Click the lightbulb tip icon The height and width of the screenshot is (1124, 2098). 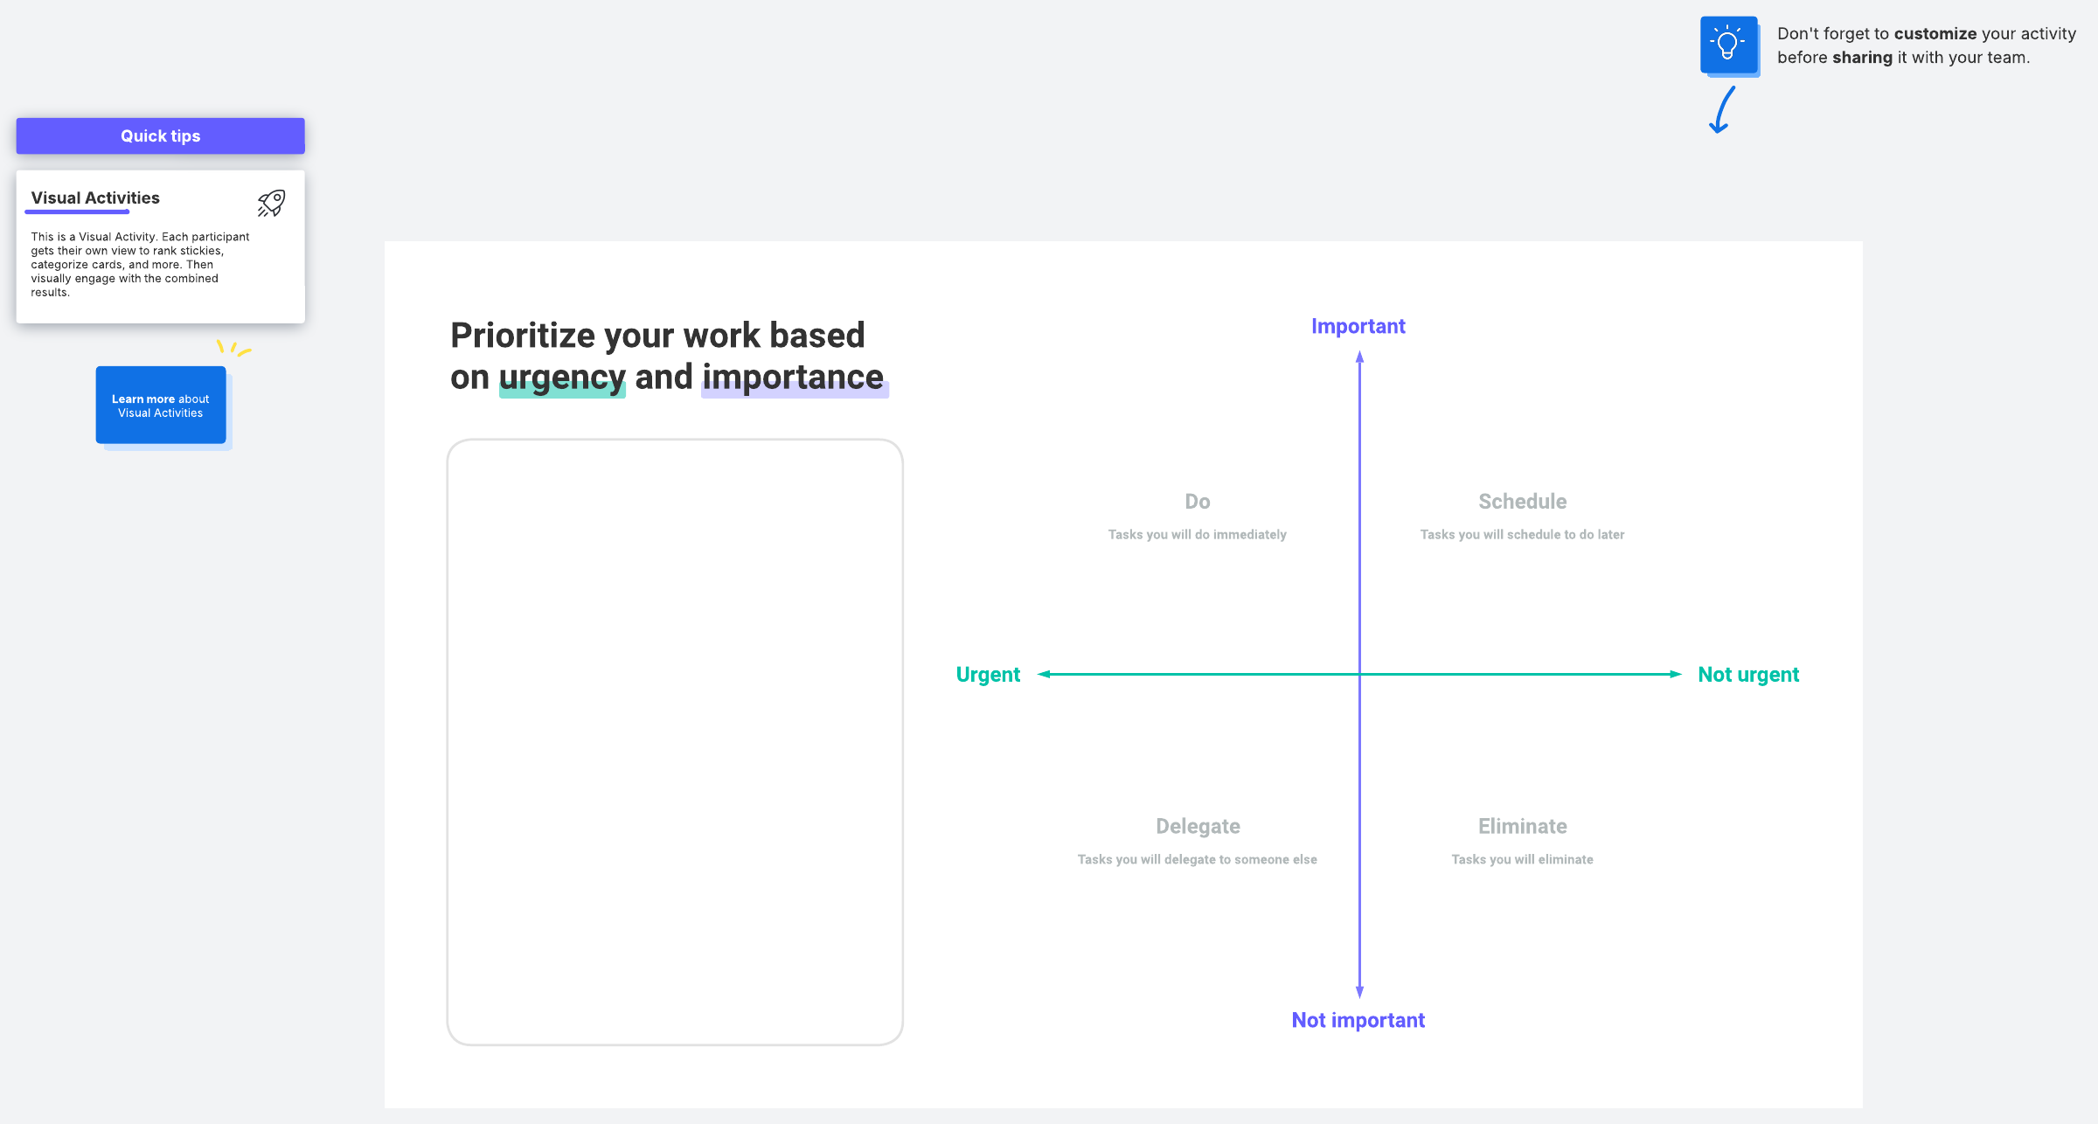[1728, 45]
